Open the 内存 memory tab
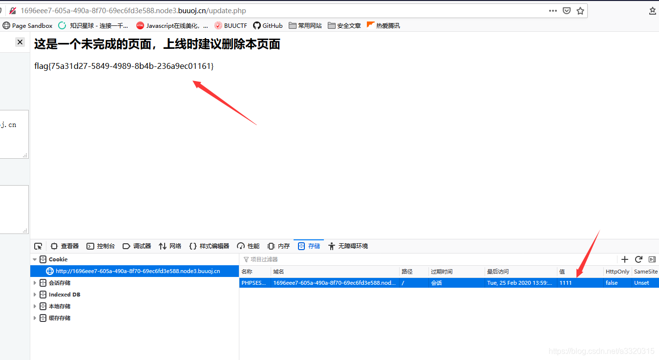This screenshot has height=360, width=659. point(278,246)
